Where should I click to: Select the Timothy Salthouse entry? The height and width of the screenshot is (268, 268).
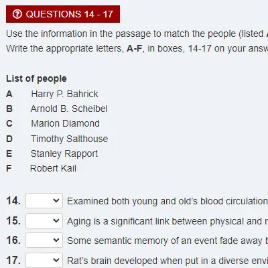tap(70, 139)
